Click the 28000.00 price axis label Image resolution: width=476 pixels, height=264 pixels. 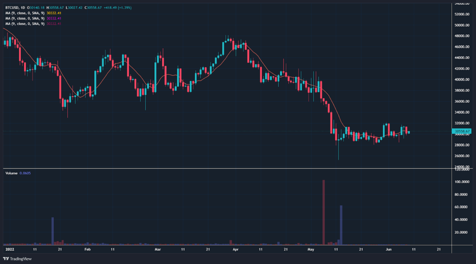[x=462, y=145]
